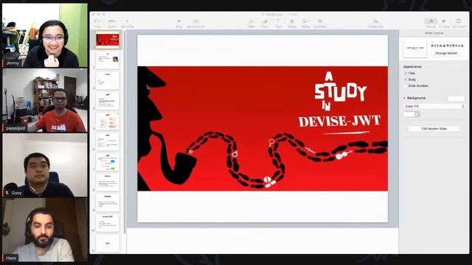Select slide 2 thumbnail with photo

(108, 60)
